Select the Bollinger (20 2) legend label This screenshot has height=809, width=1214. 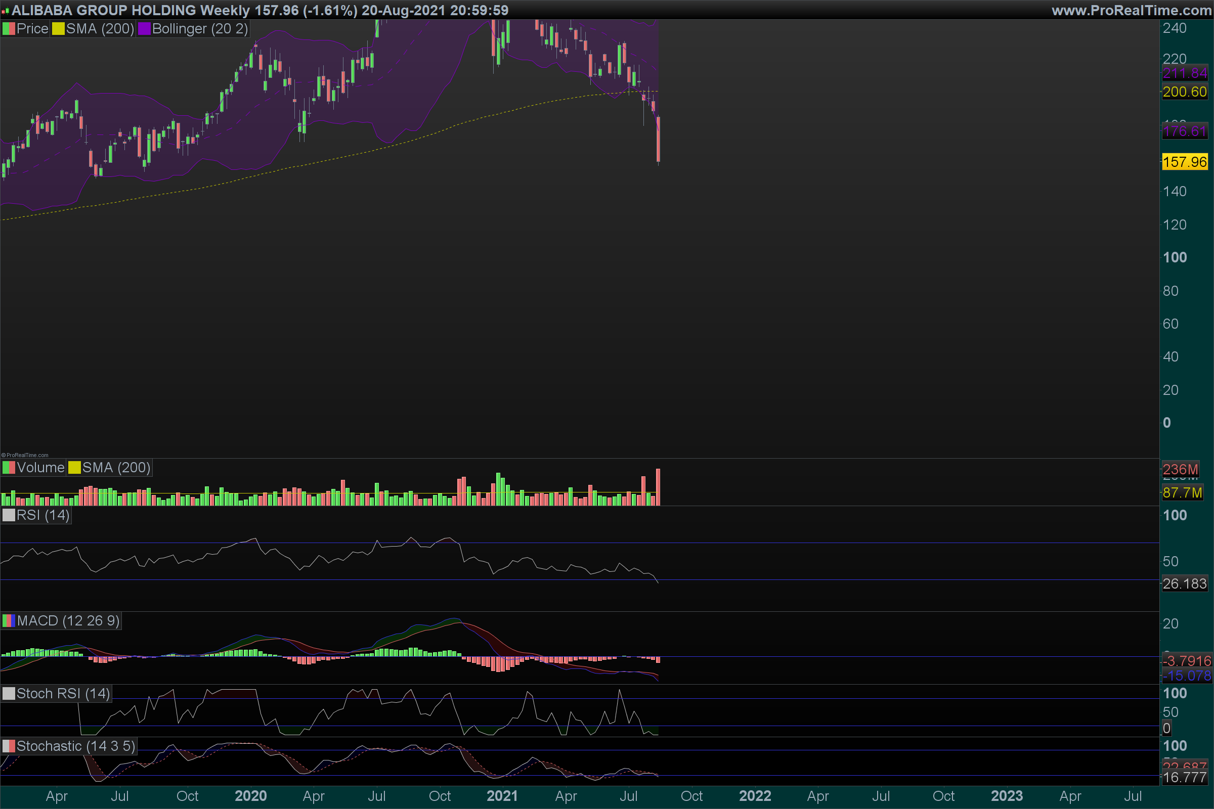tap(200, 29)
